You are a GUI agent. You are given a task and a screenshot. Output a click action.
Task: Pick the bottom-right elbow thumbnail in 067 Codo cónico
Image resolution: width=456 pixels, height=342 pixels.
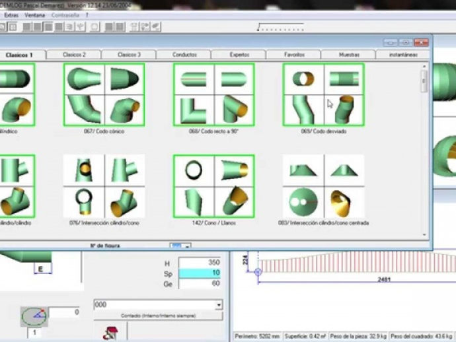[x=124, y=110]
